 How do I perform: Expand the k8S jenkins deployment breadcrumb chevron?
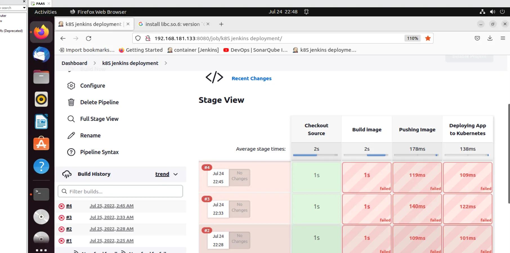tap(166, 63)
